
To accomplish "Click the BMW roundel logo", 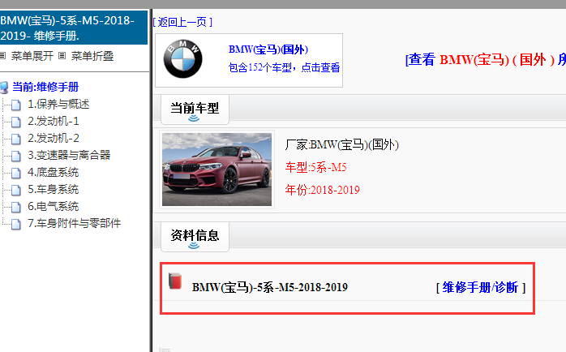I will coord(183,59).
